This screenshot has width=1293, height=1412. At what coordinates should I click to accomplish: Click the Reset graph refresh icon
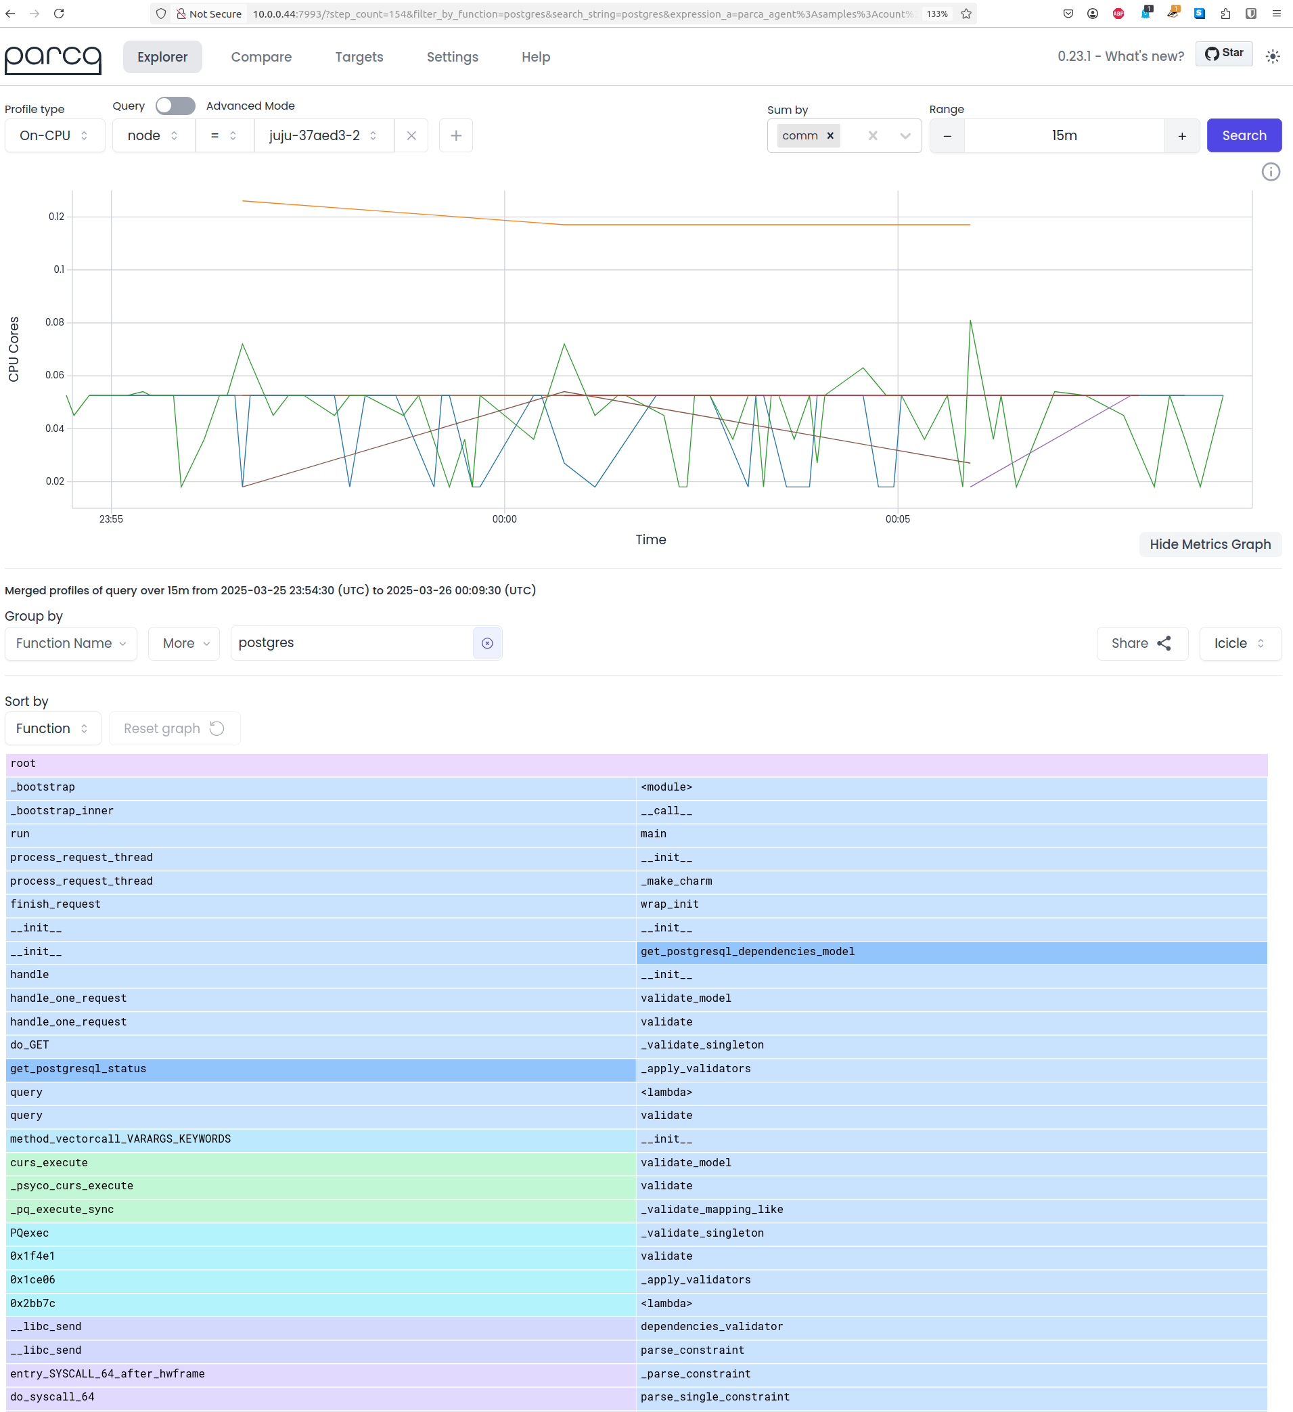point(217,728)
